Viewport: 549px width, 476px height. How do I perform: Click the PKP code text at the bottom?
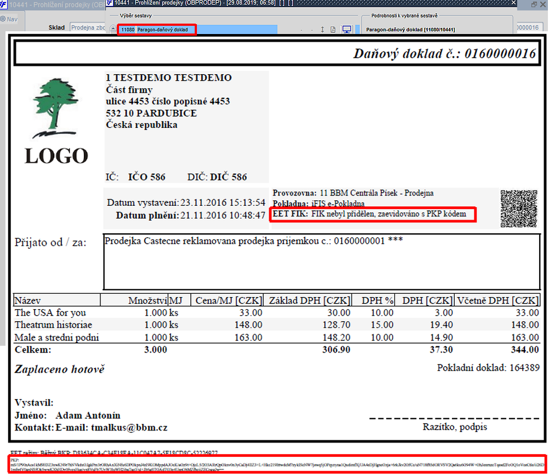tap(278, 465)
